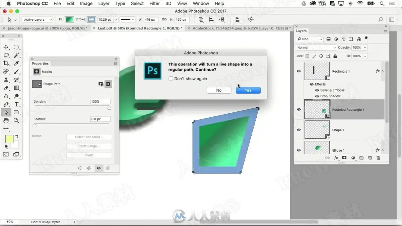Click the Add layer mask icon in Layers
402x226 pixels.
pyautogui.click(x=344, y=158)
